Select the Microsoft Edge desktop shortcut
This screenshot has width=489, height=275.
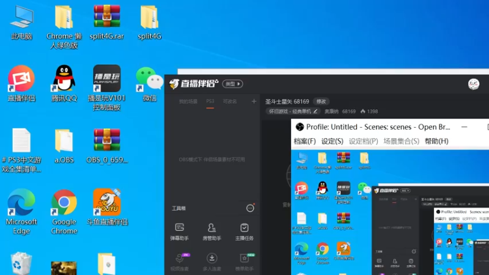pyautogui.click(x=21, y=212)
